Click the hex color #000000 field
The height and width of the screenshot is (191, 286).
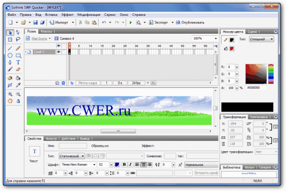256,88
